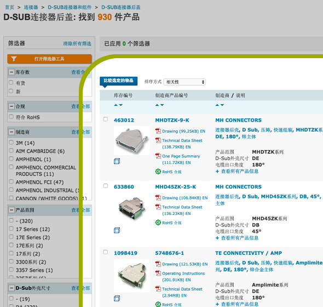The width and height of the screenshot is (323, 307).
Task: Open stock number link 463012
Action: 124,120
